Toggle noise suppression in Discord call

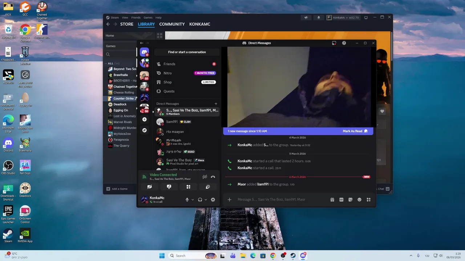(205, 177)
